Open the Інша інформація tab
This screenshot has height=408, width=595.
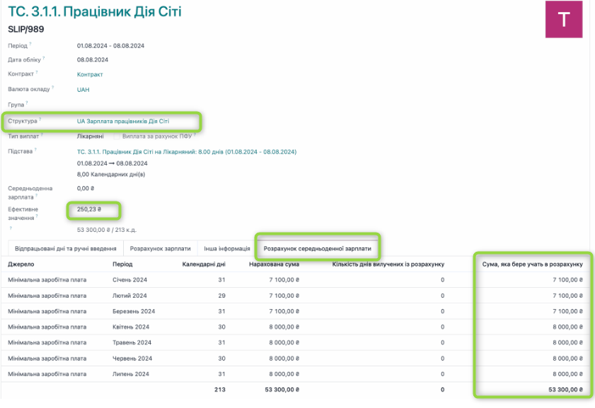(x=226, y=249)
